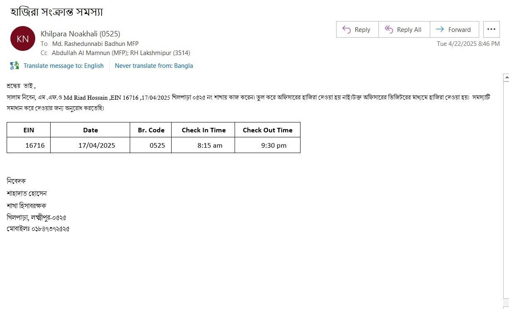Viewport: 509px width, 309px height.
Task: Click the Forward button label
Action: (459, 30)
